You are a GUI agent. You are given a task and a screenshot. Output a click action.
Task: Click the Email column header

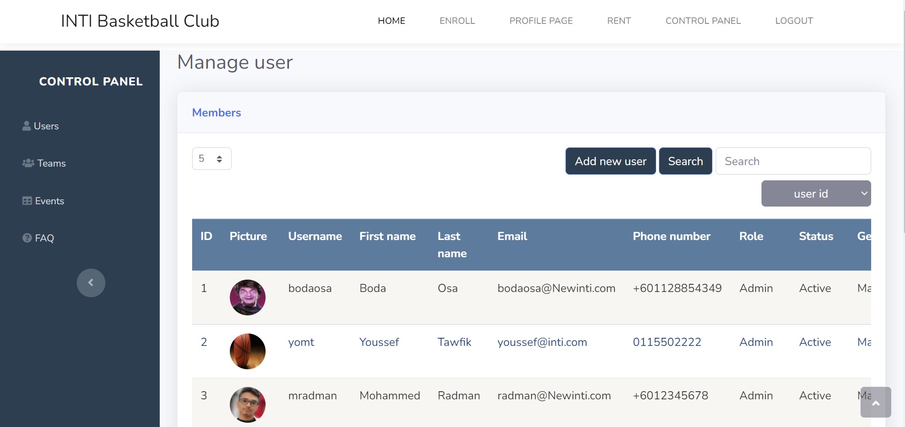pos(512,236)
